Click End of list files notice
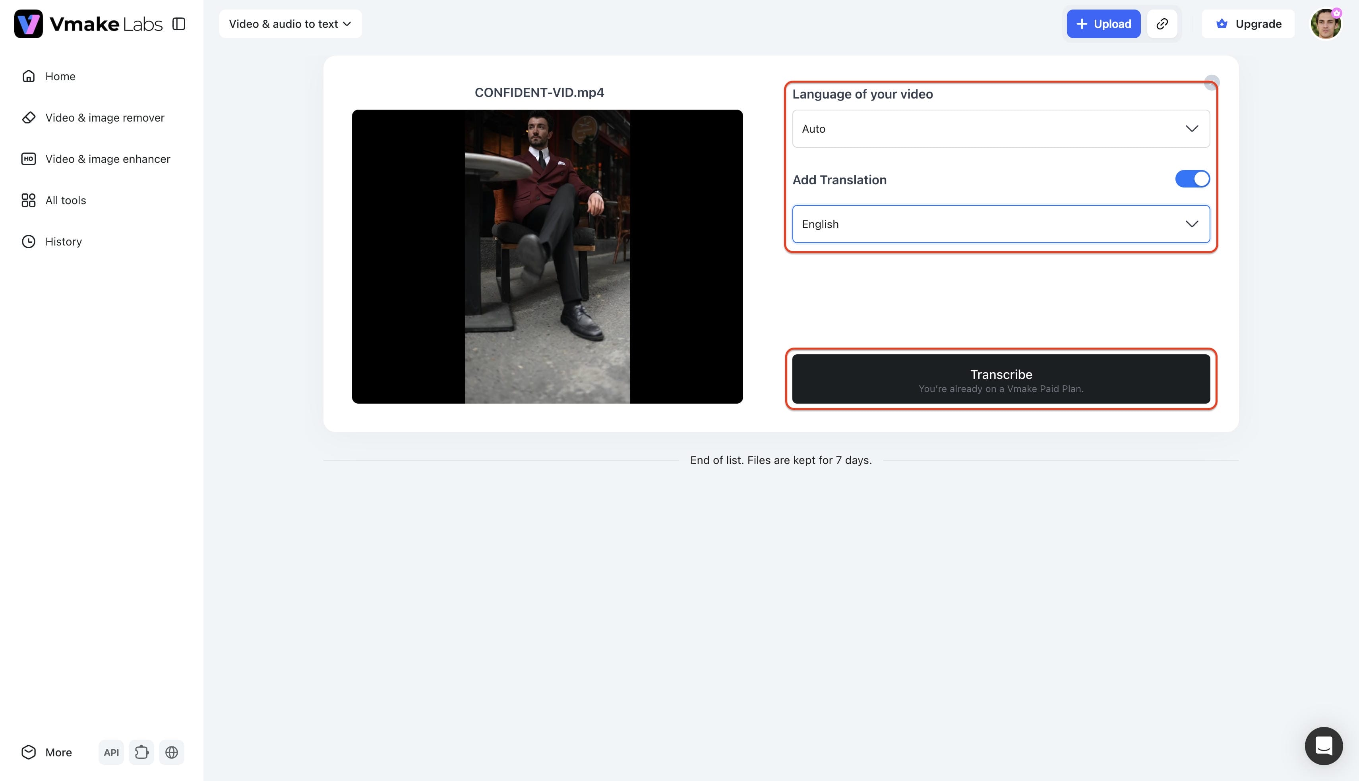 tap(781, 460)
